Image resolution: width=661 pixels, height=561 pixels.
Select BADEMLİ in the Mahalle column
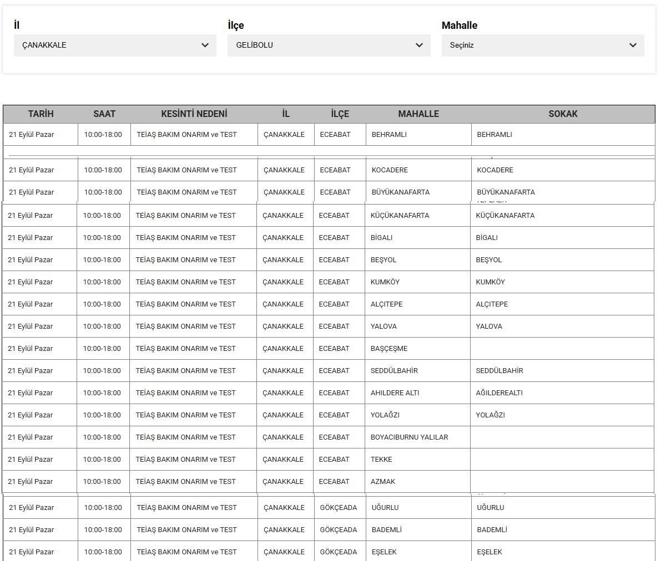coord(387,530)
